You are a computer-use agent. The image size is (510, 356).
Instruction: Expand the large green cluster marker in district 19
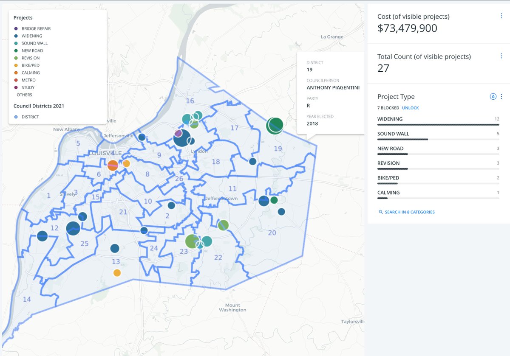275,125
